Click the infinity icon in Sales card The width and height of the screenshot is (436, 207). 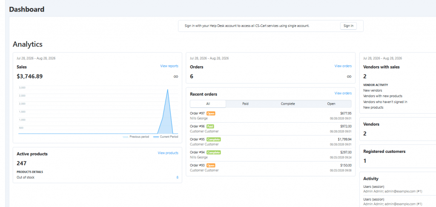pyautogui.click(x=176, y=77)
